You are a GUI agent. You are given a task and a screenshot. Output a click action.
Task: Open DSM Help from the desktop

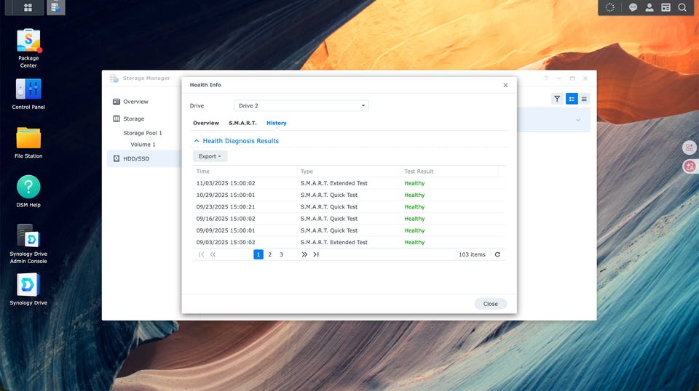[28, 188]
